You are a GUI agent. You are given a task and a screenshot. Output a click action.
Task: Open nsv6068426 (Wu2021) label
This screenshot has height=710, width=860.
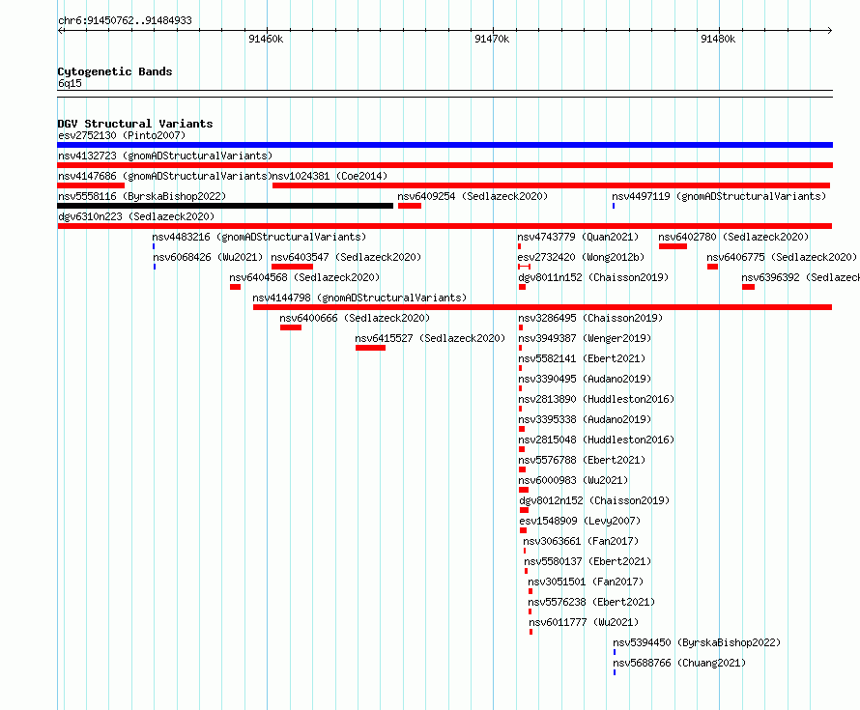pyautogui.click(x=208, y=257)
